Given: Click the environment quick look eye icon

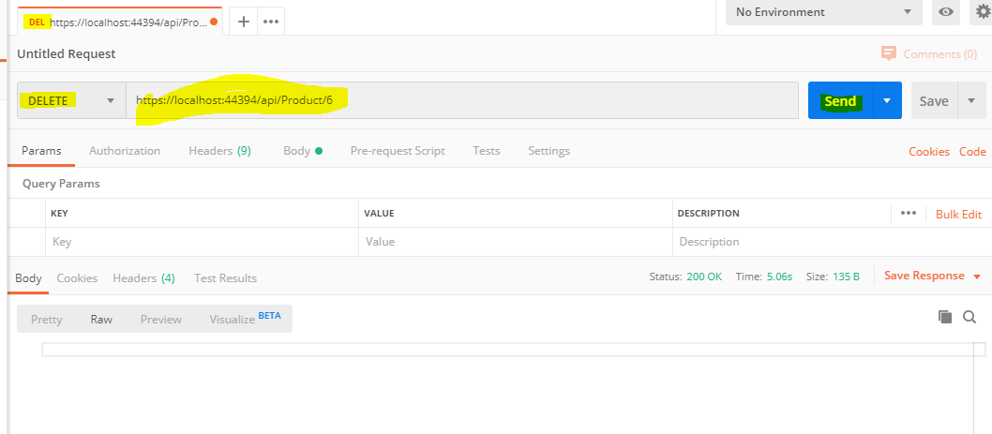Looking at the screenshot, I should coord(946,12).
